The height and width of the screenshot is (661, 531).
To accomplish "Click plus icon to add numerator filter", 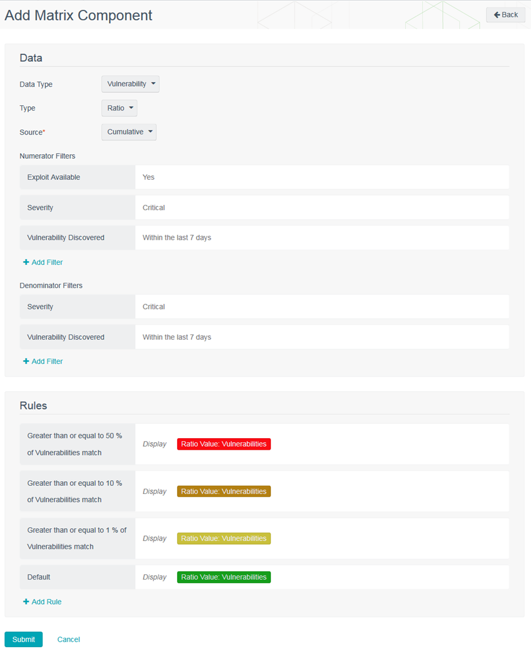I will (x=26, y=262).
